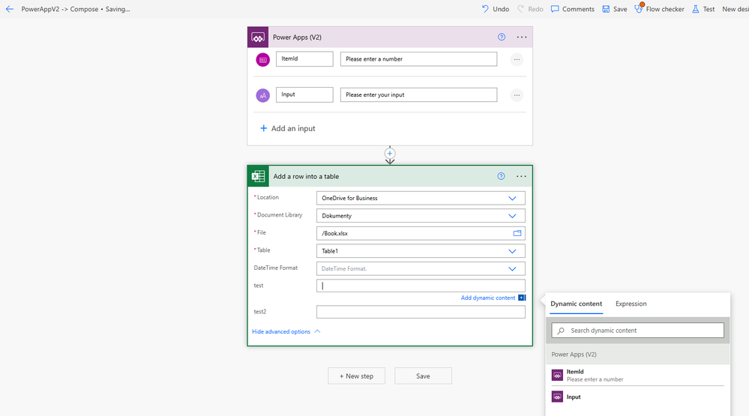The image size is (749, 416).
Task: Click the Excel icon on Add a row
Action: (x=258, y=176)
